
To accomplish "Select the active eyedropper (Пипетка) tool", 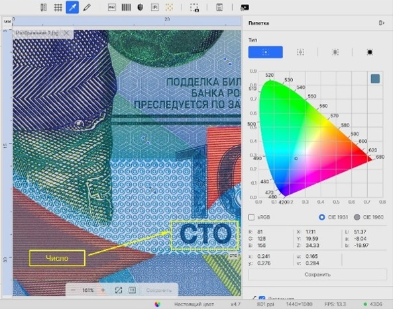I will pos(72,7).
